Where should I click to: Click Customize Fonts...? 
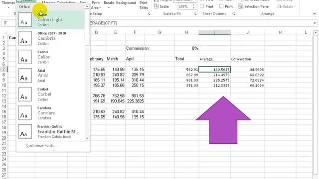[41, 145]
